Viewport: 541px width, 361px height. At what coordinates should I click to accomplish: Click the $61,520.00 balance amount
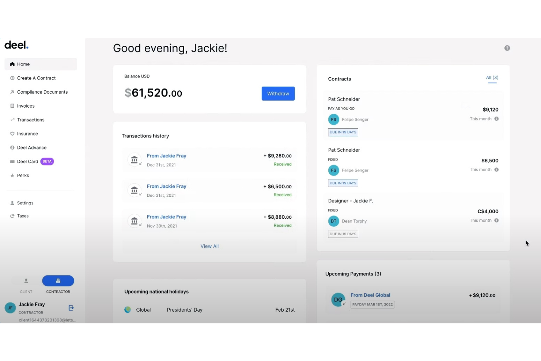(153, 93)
